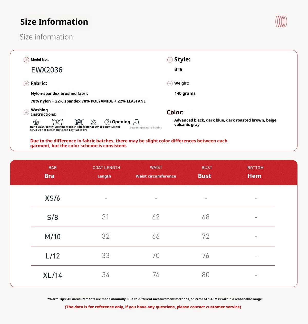Select the Bust column header
Screen dimensions: 308x324
[205, 176]
